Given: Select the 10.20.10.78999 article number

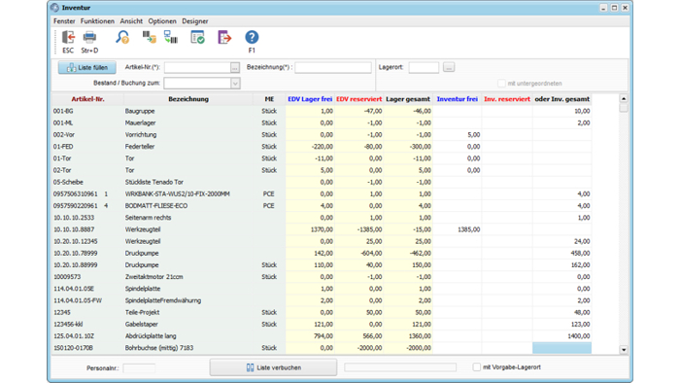Looking at the screenshot, I should tap(76, 254).
